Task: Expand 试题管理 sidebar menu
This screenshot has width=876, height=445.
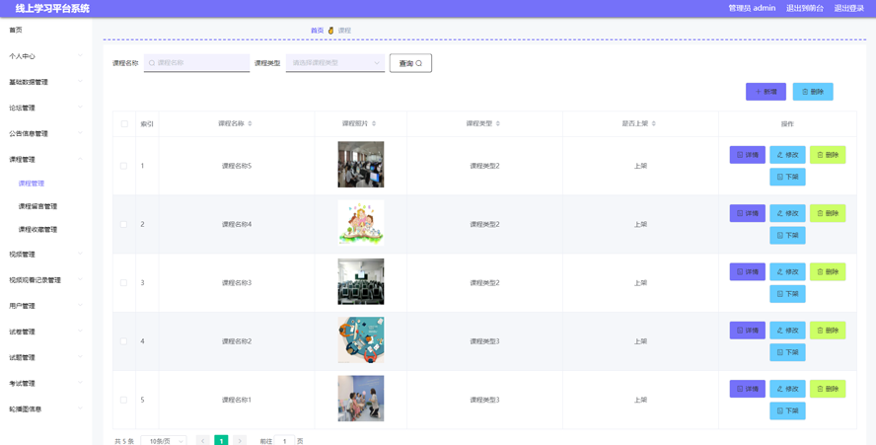Action: pos(45,357)
